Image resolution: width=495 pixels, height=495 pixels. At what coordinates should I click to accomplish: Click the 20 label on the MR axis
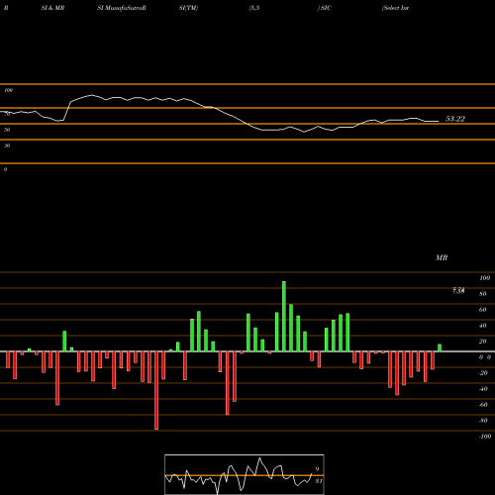click(x=482, y=342)
